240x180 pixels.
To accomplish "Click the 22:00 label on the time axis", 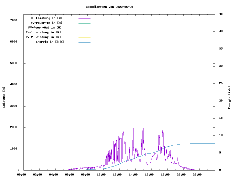I will pos(197,174).
